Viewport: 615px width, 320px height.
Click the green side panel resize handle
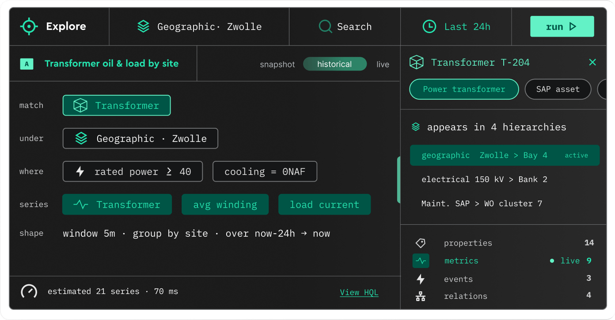click(x=399, y=180)
